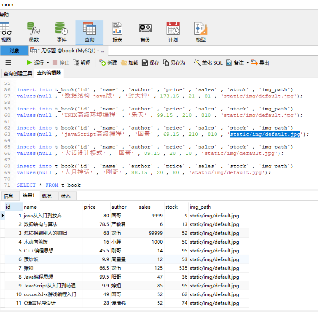The height and width of the screenshot is (312, 318).
Task: Click the name column header
Action: [53, 207]
